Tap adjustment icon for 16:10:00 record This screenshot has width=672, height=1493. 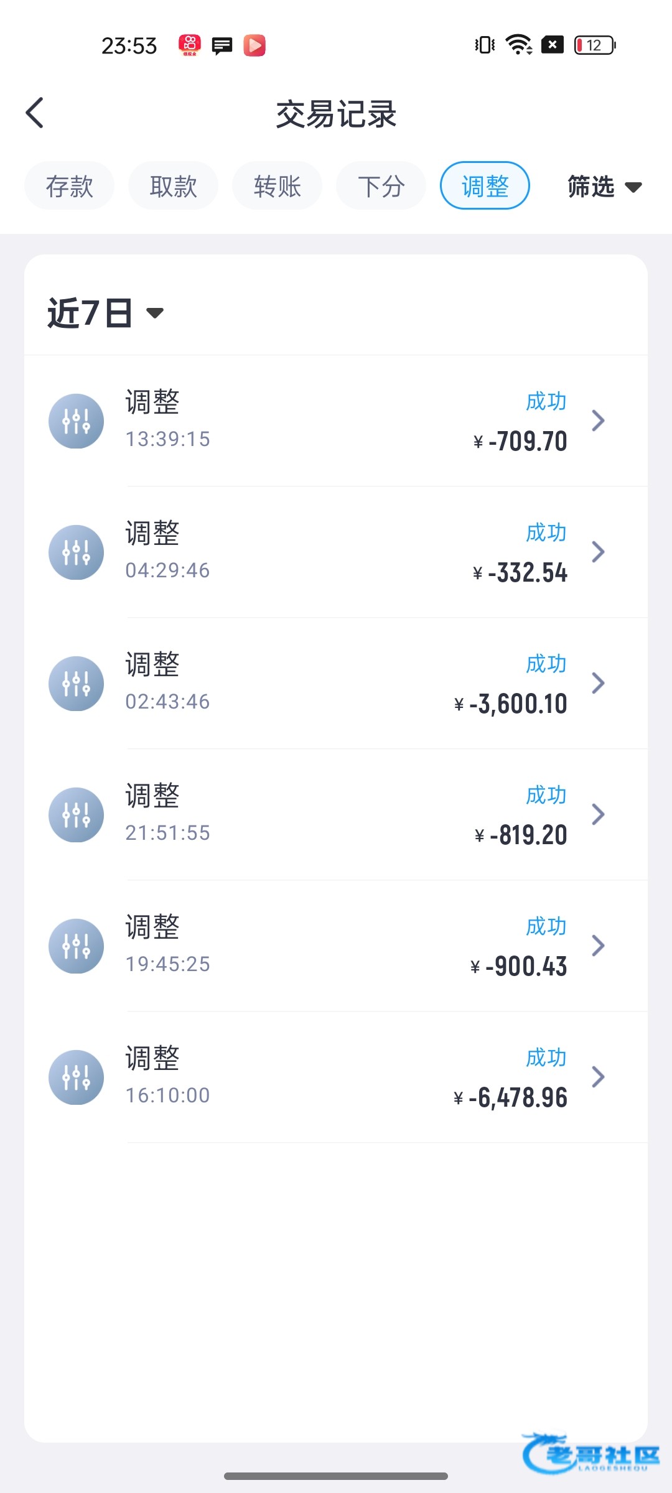coord(76,1077)
